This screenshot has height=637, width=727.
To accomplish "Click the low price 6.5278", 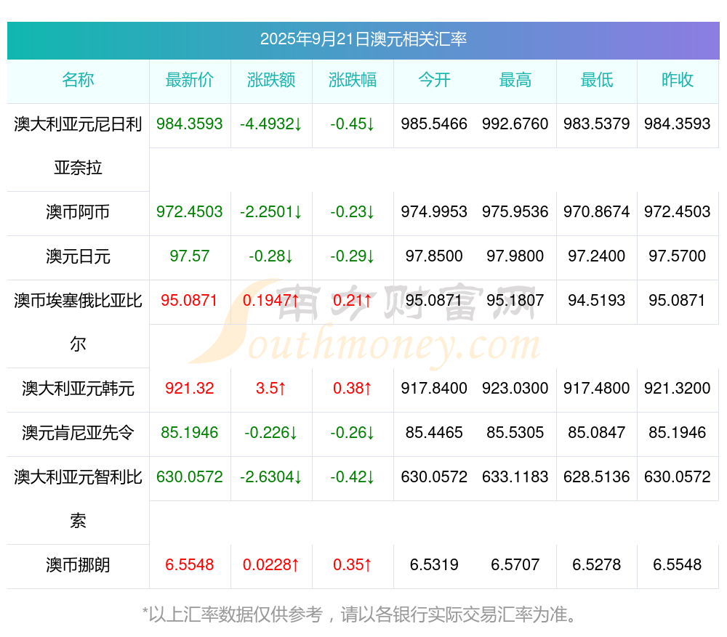I will [x=597, y=564].
